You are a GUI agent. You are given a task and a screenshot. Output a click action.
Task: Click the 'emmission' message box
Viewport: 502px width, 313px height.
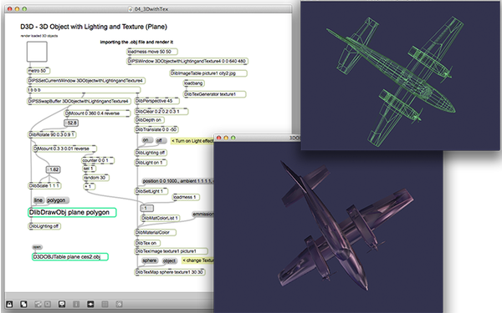click(x=202, y=214)
